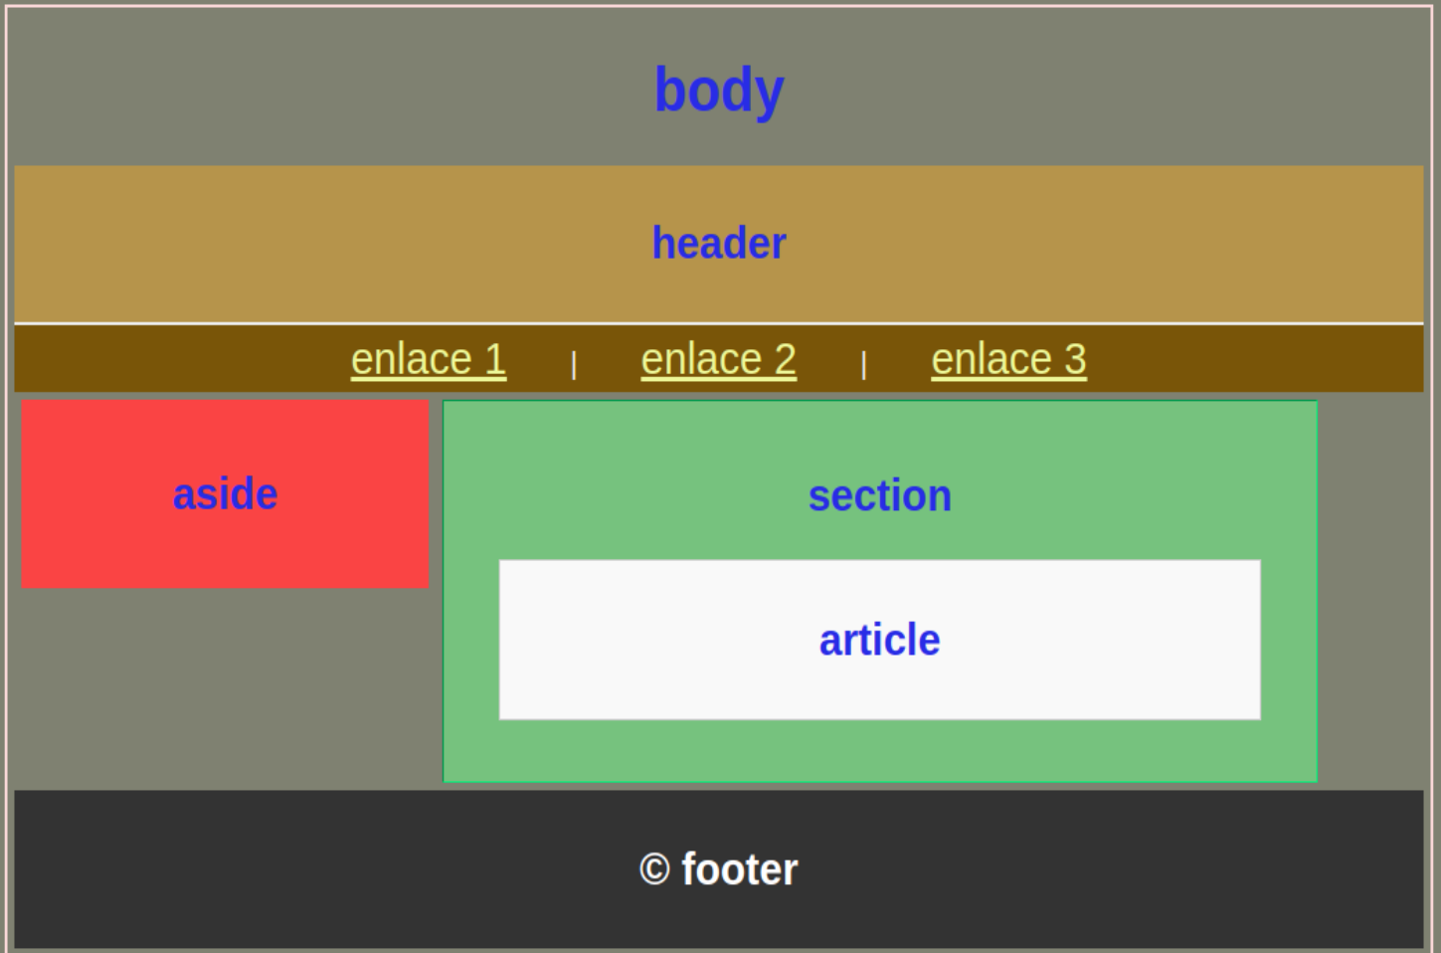Select the section heading text

pyautogui.click(x=880, y=495)
